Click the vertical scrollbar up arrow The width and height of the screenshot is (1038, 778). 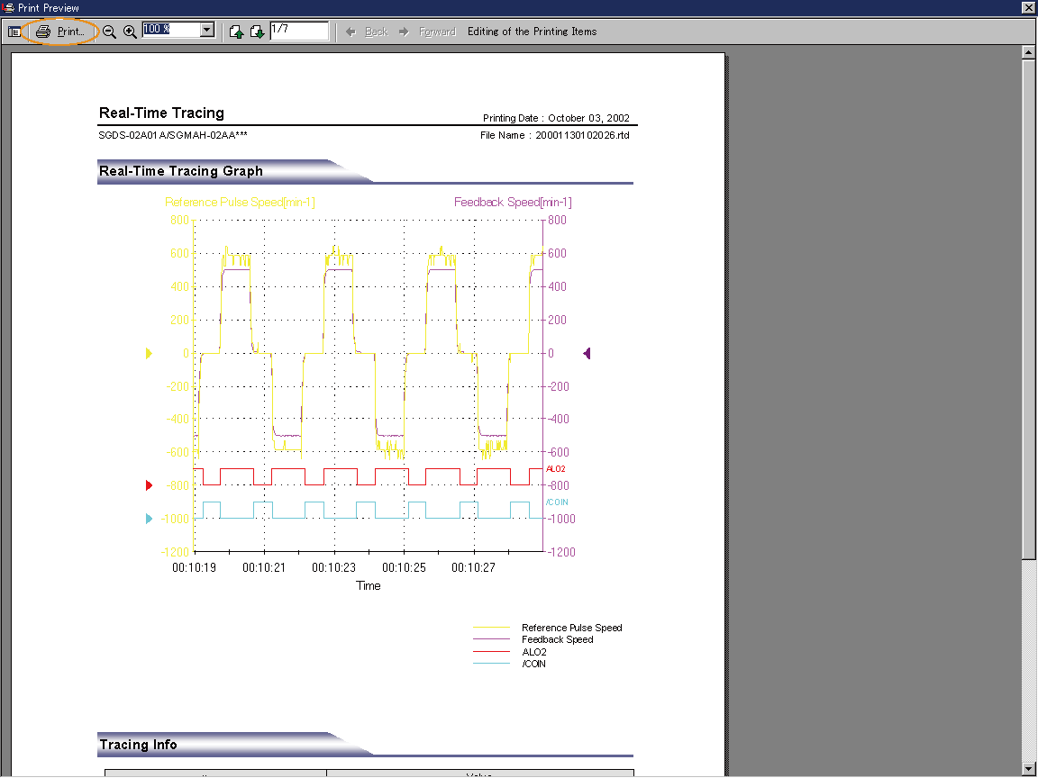pyautogui.click(x=1028, y=52)
